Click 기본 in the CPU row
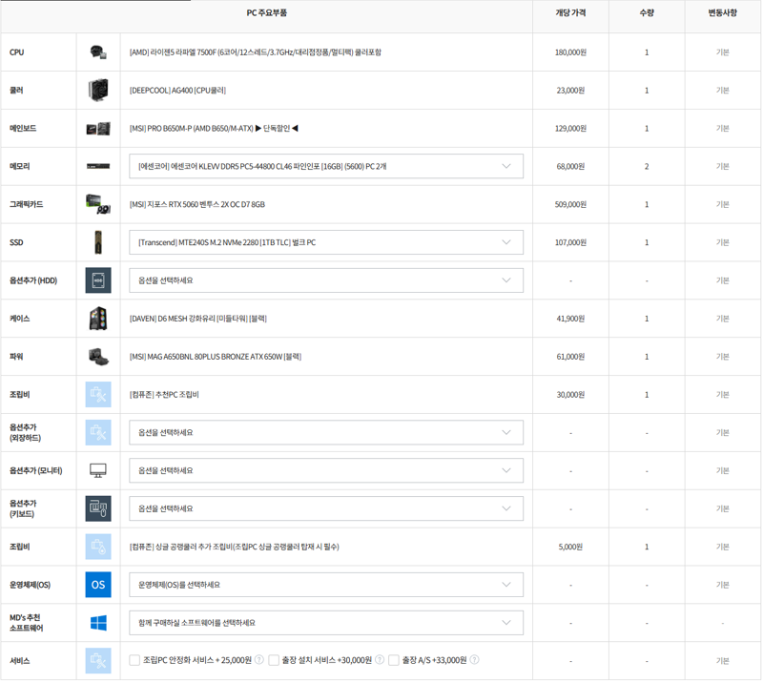 click(723, 52)
